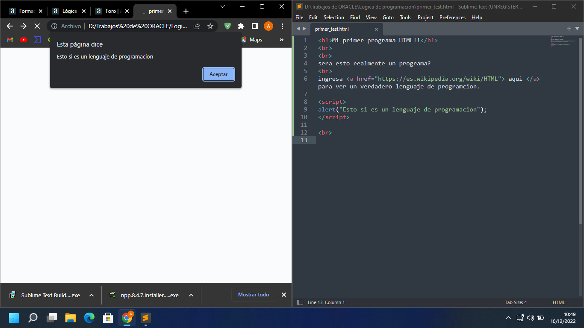Viewport: 584px width, 328px height.
Task: Go to previous tab arrow in Sublime
Action: [x=298, y=29]
